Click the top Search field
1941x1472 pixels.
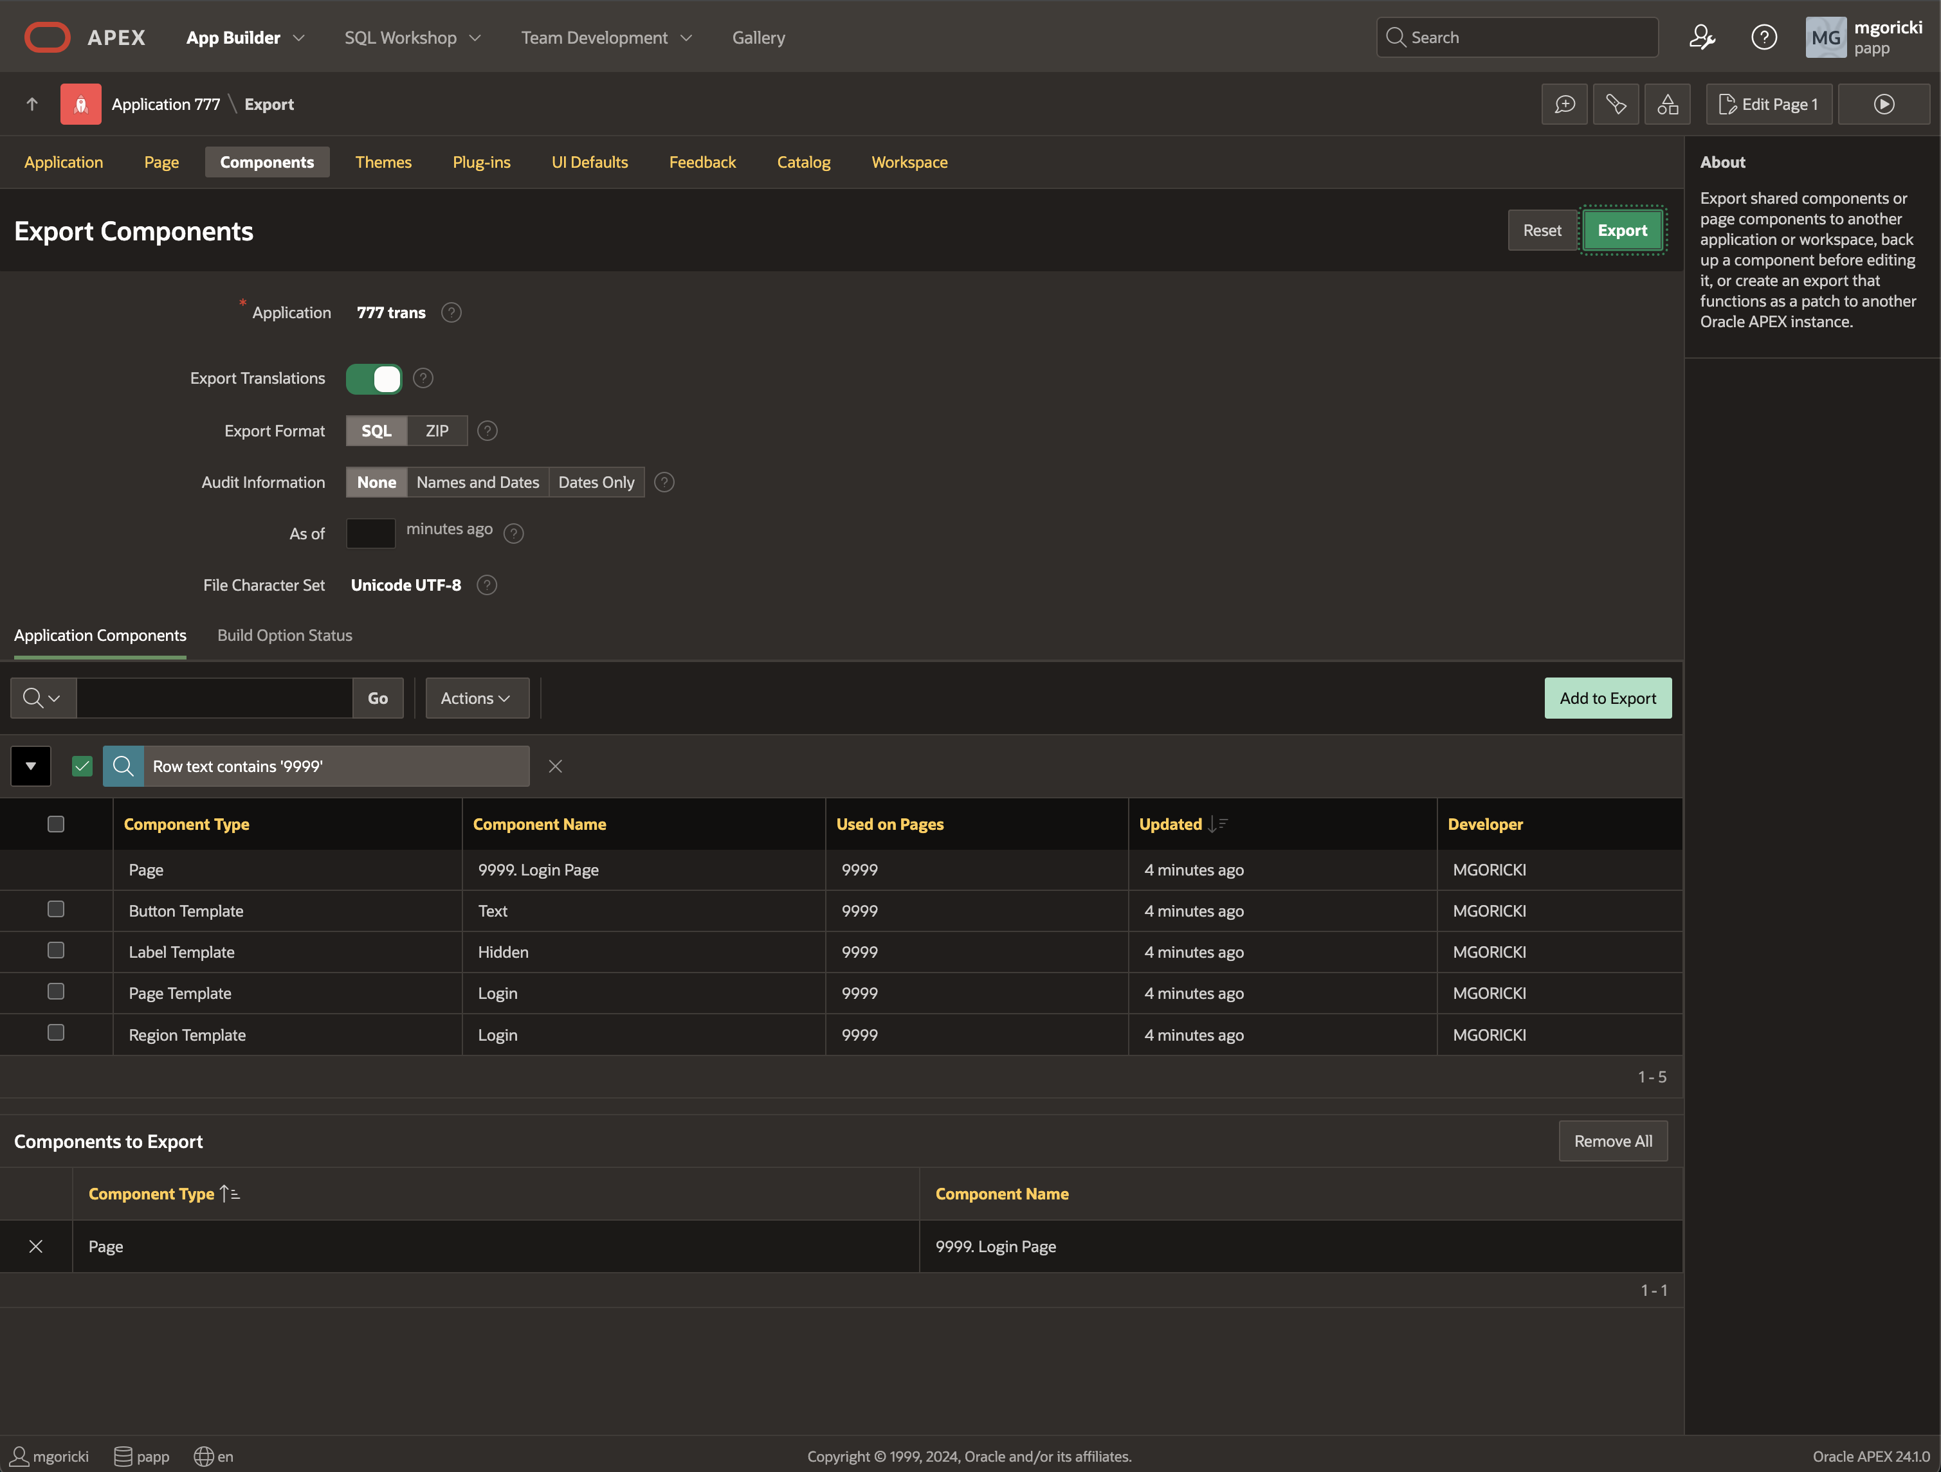(1517, 37)
